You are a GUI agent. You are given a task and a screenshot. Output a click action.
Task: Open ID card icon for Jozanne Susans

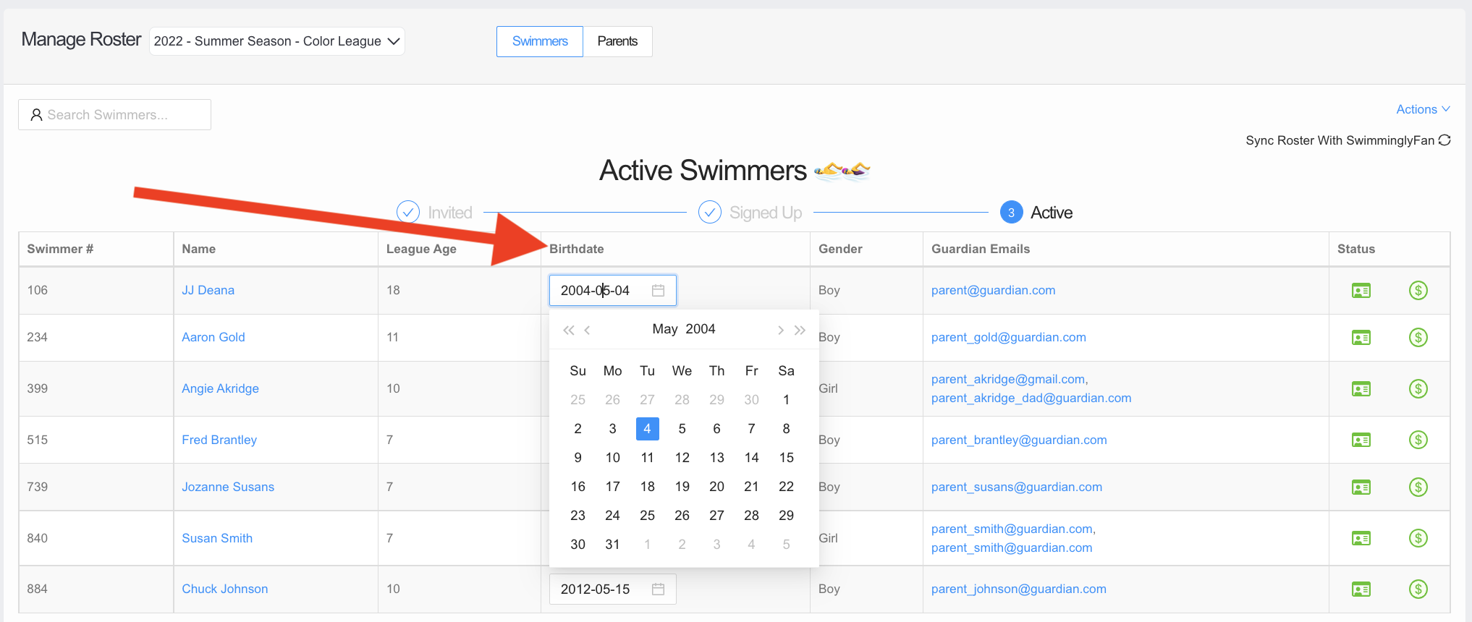1361,487
